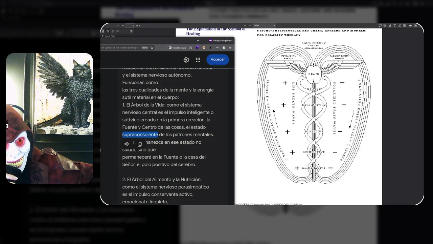The width and height of the screenshot is (433, 244).
Task: Click the glasses extension icon
Action: [x=217, y=48]
